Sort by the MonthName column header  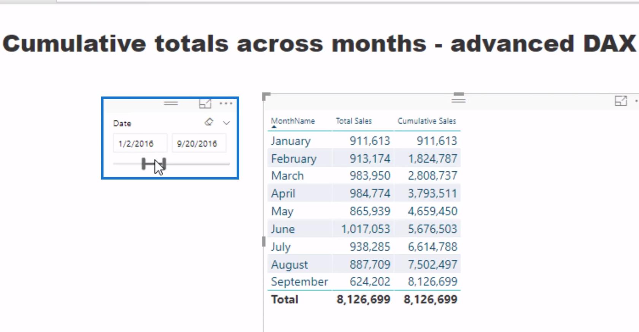coord(293,121)
